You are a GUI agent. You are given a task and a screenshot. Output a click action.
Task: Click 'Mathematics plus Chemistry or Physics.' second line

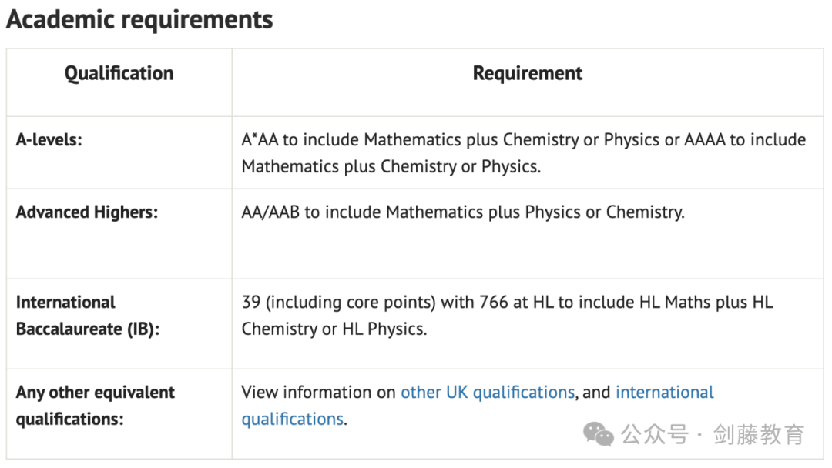391,166
